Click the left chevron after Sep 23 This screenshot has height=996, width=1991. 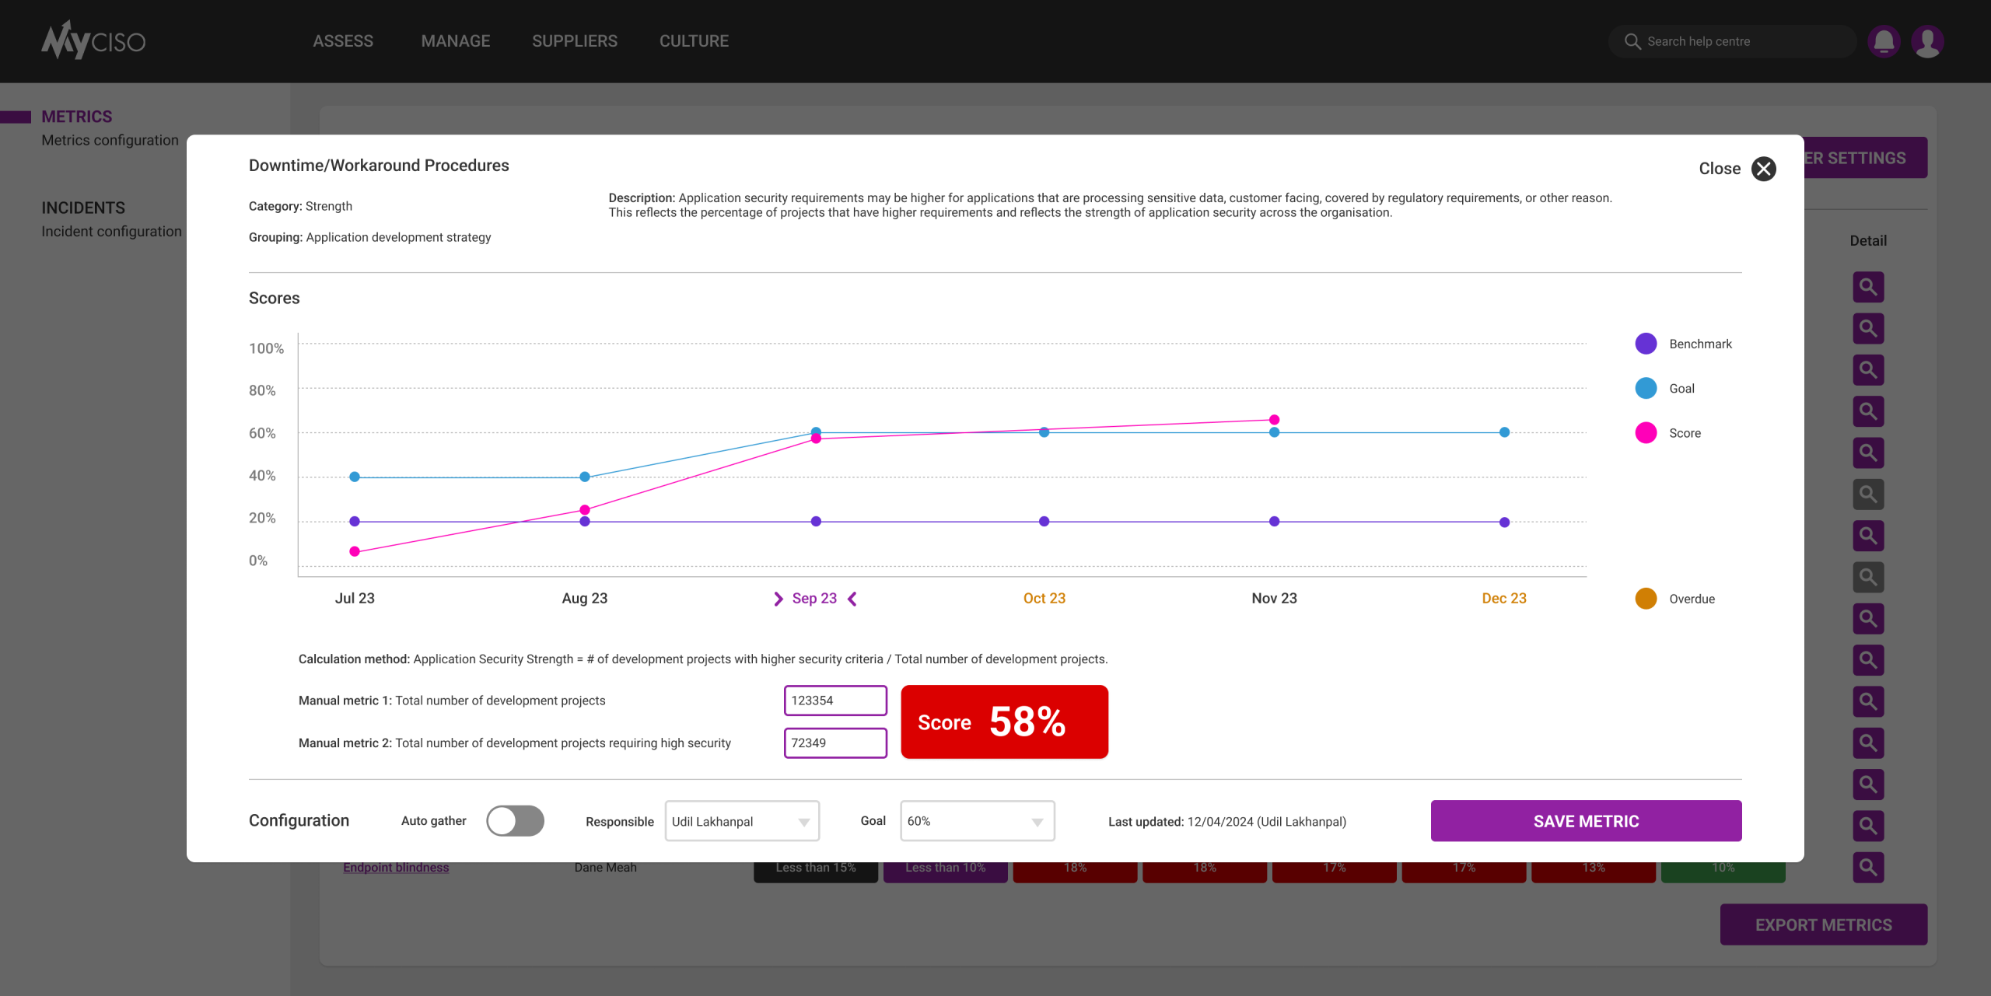coord(852,599)
